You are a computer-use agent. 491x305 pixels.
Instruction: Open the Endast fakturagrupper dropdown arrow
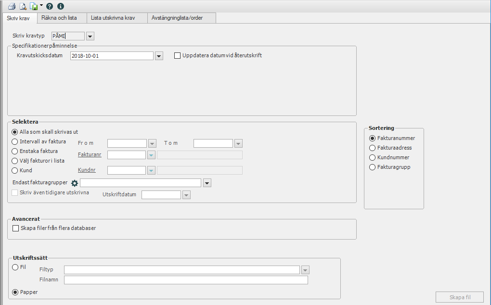(207, 183)
